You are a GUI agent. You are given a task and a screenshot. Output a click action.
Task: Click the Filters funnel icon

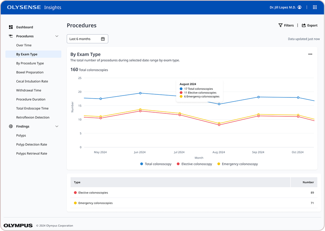click(x=280, y=25)
